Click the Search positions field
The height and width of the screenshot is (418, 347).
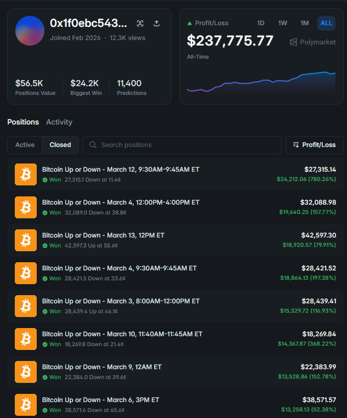coord(182,145)
